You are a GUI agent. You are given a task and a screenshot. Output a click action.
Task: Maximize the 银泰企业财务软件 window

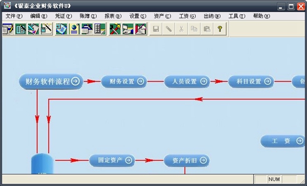coord(291,7)
